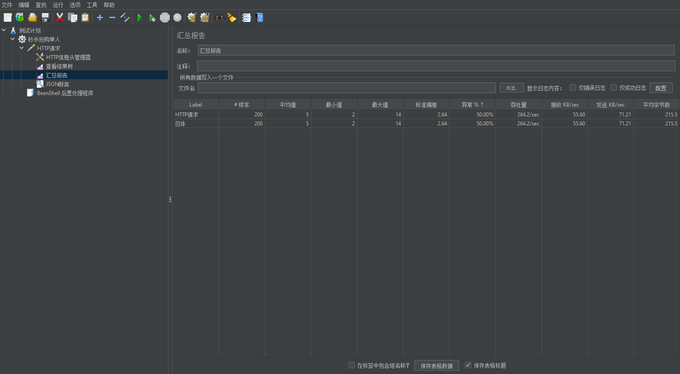The width and height of the screenshot is (680, 374).
Task: Select the 总体 row in the table
Action: [426, 124]
